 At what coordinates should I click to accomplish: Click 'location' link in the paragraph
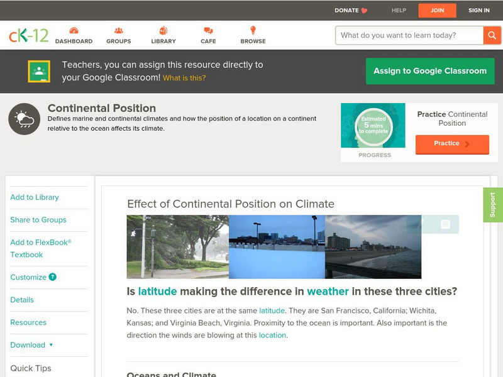tap(272, 335)
